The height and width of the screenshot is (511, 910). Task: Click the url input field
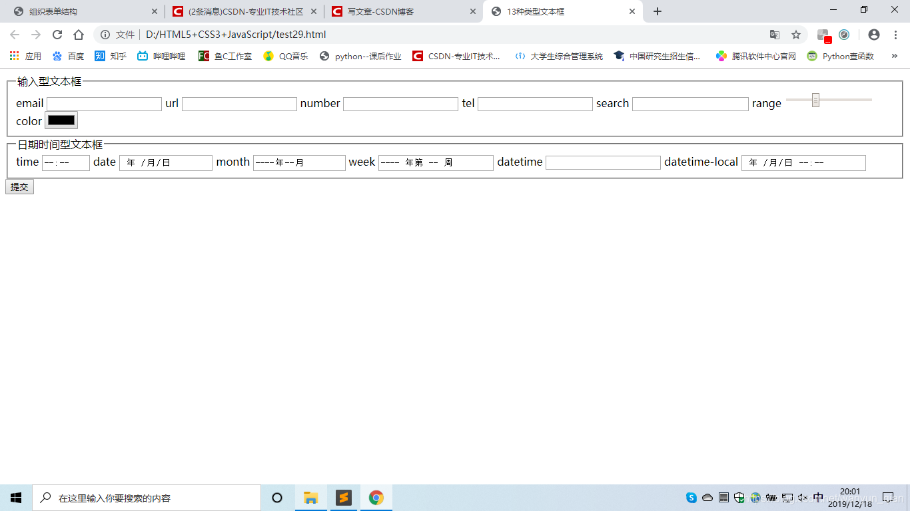[x=239, y=104]
